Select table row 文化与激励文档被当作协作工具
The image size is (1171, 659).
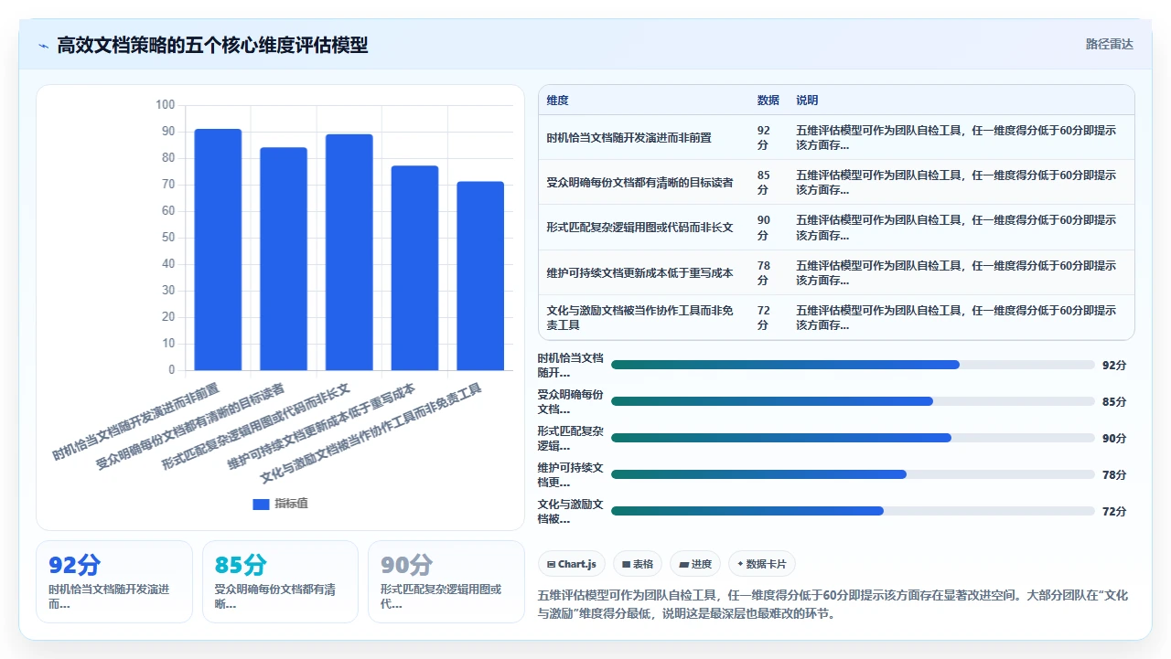(836, 317)
